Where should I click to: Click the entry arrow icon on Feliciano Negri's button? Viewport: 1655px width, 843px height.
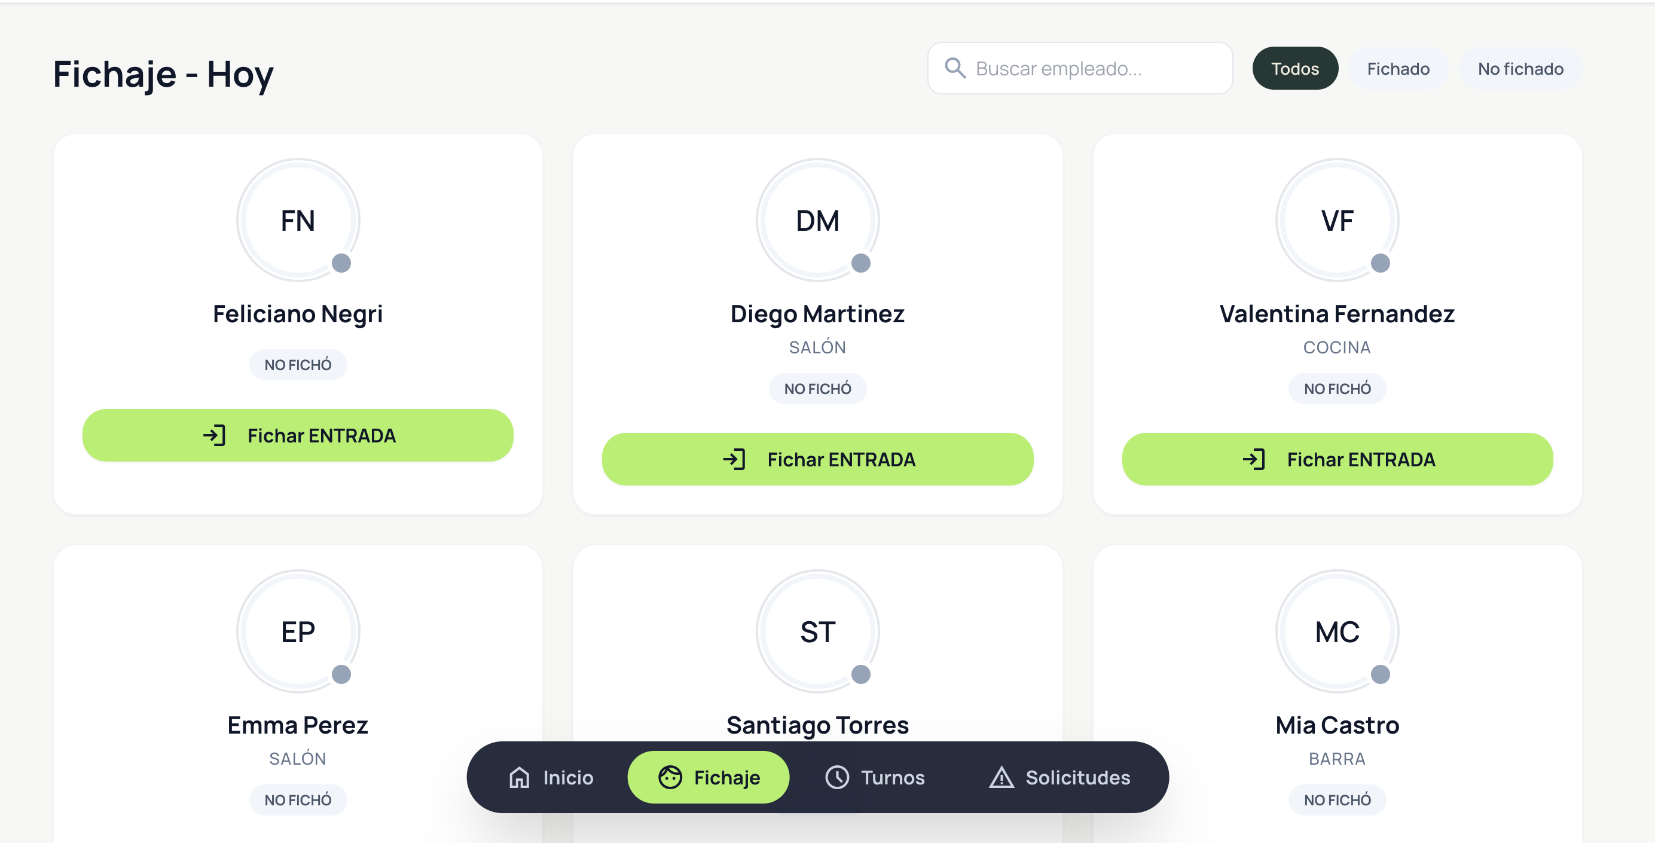(x=214, y=436)
